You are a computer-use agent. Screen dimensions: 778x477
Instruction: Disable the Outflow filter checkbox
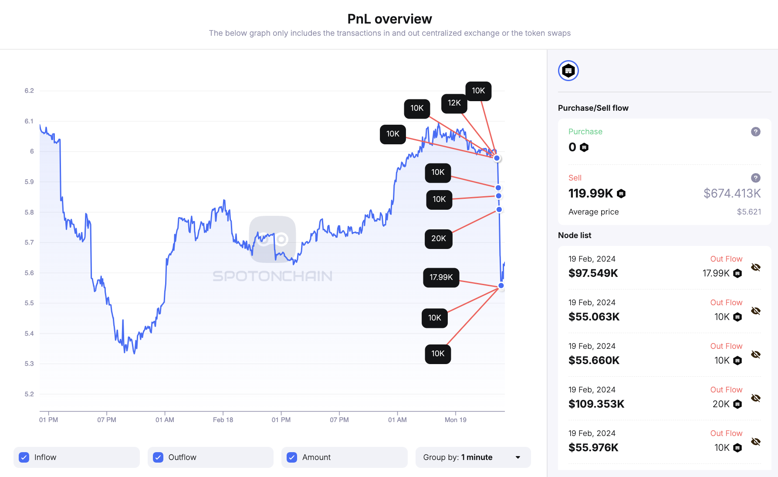coord(158,457)
